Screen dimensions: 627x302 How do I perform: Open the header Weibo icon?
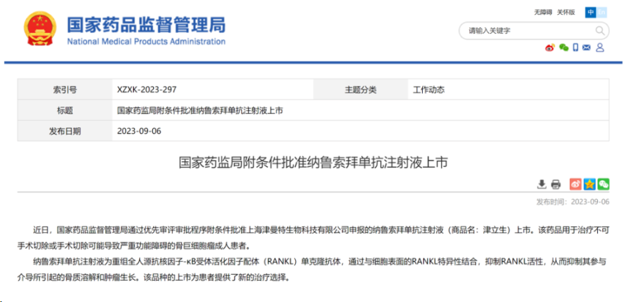coord(550,48)
